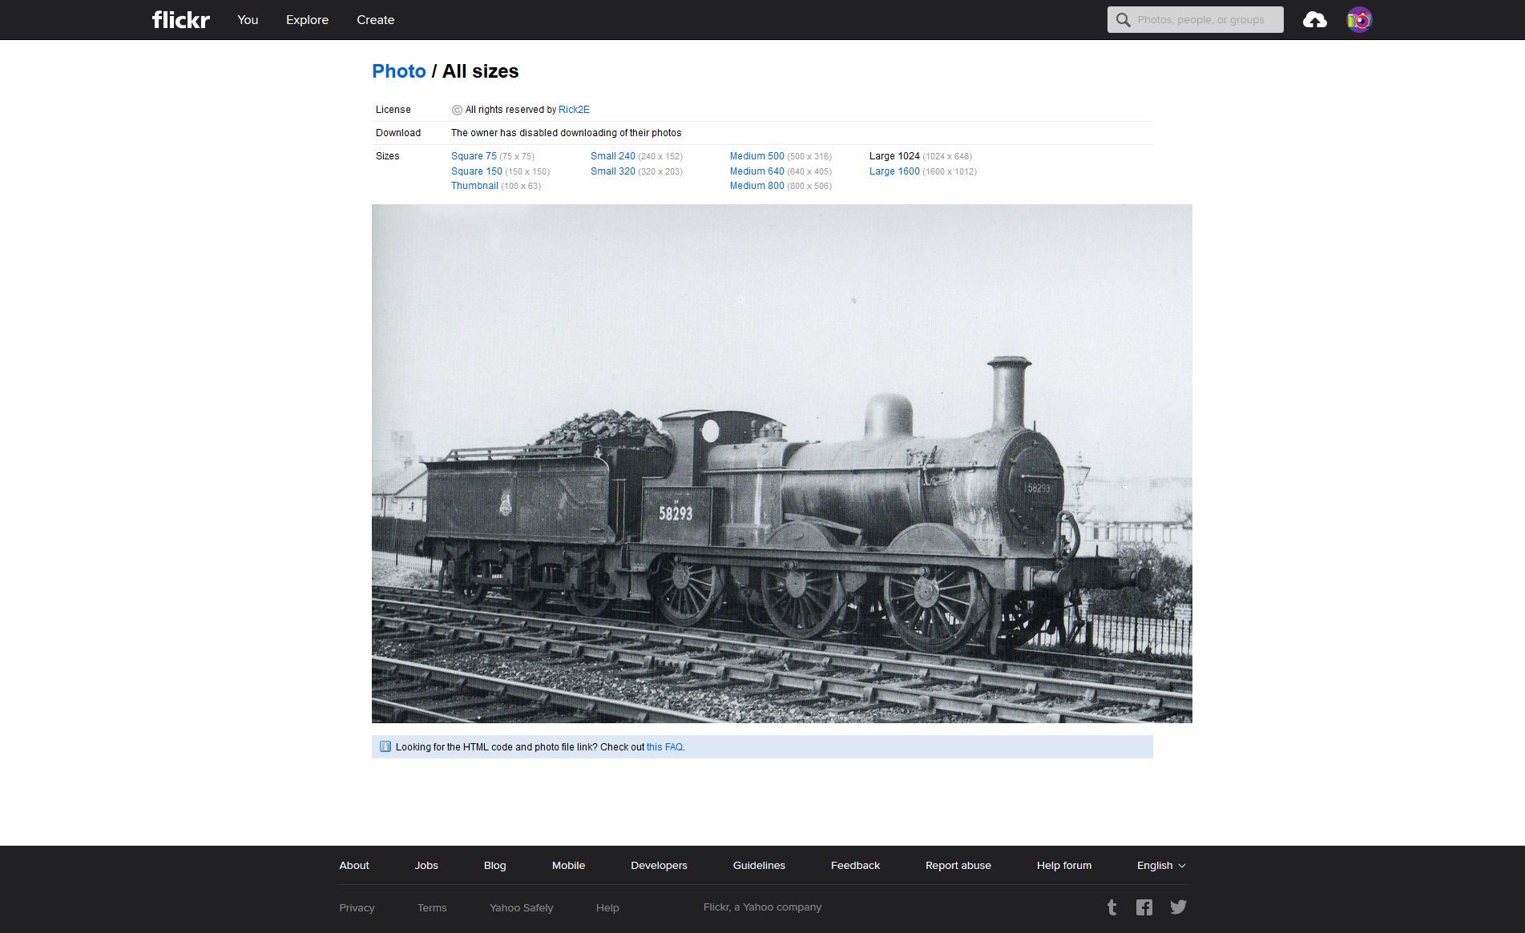
Task: Open Rick2E's profile link
Action: point(574,110)
